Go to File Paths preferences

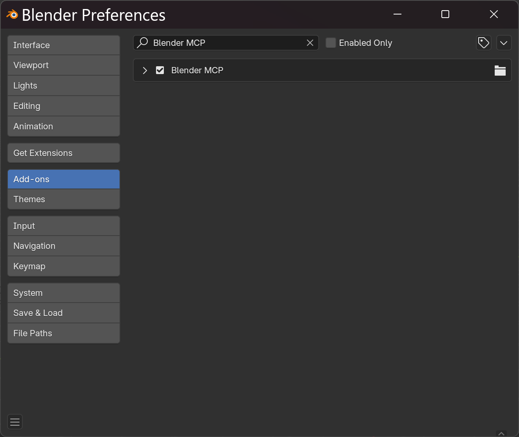(x=64, y=334)
